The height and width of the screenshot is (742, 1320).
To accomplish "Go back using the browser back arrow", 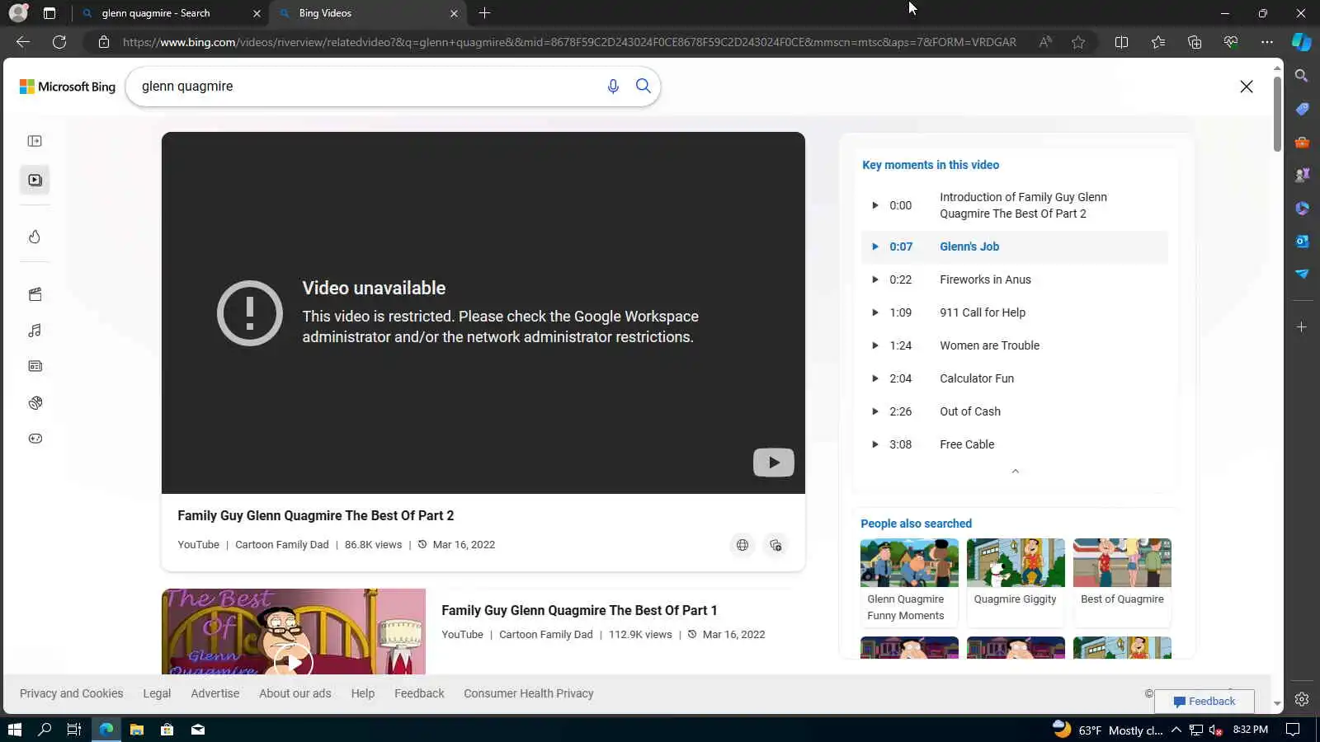I will coord(23,42).
